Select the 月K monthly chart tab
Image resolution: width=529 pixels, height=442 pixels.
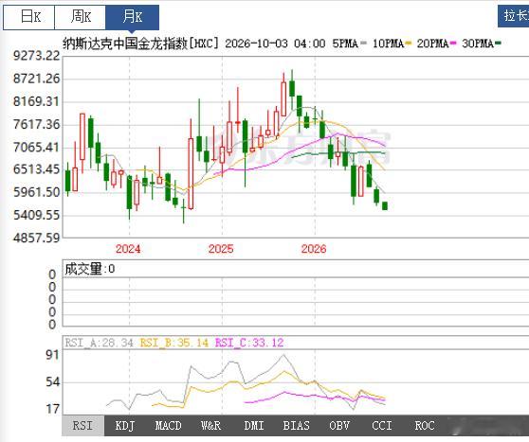pos(133,17)
